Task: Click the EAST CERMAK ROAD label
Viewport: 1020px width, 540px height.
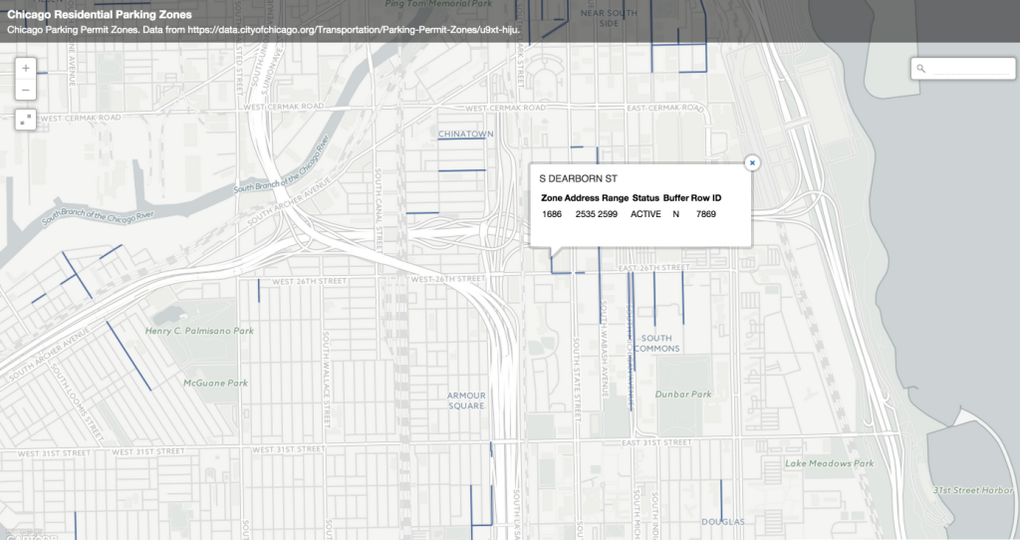Action: (664, 108)
